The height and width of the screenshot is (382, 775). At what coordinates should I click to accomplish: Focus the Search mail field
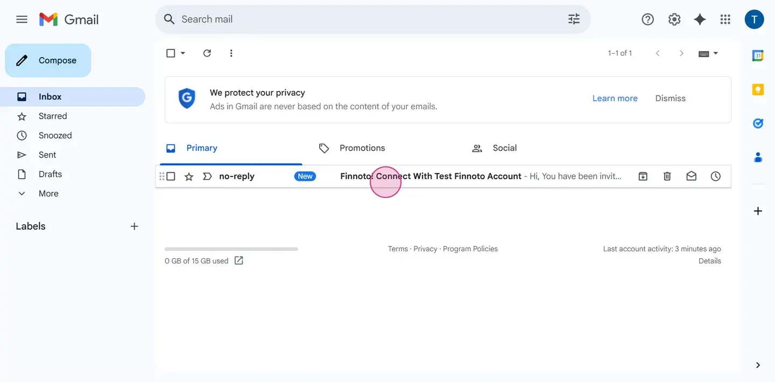371,19
